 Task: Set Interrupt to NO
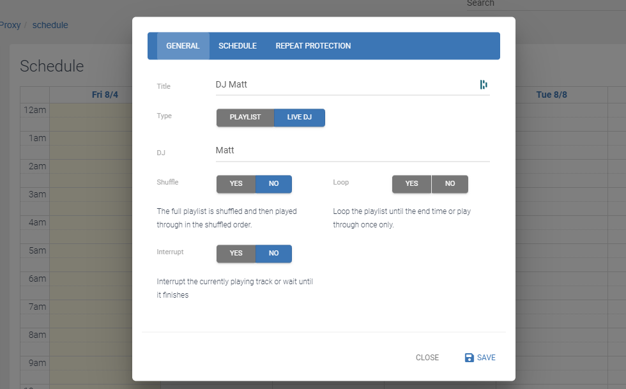(x=273, y=253)
